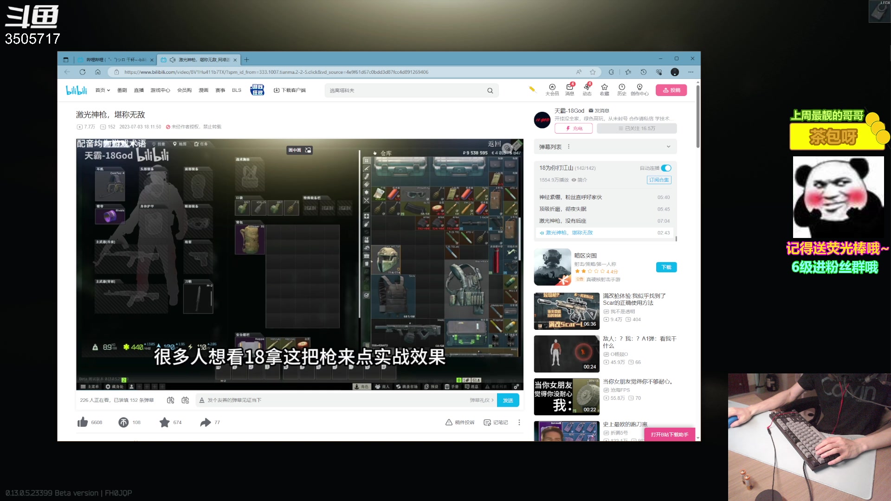
Task: Give a coin with the coin icon
Action: coord(123,422)
